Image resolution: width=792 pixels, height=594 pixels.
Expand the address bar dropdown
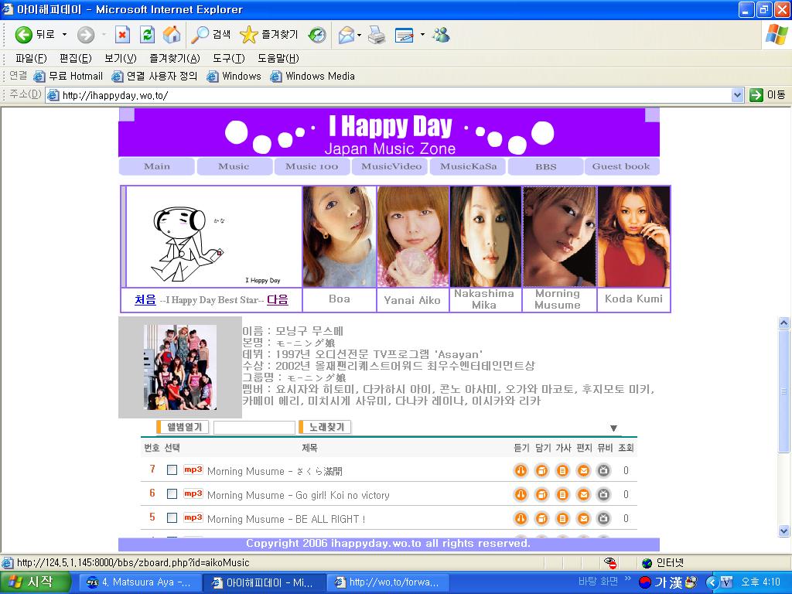pyautogui.click(x=737, y=95)
